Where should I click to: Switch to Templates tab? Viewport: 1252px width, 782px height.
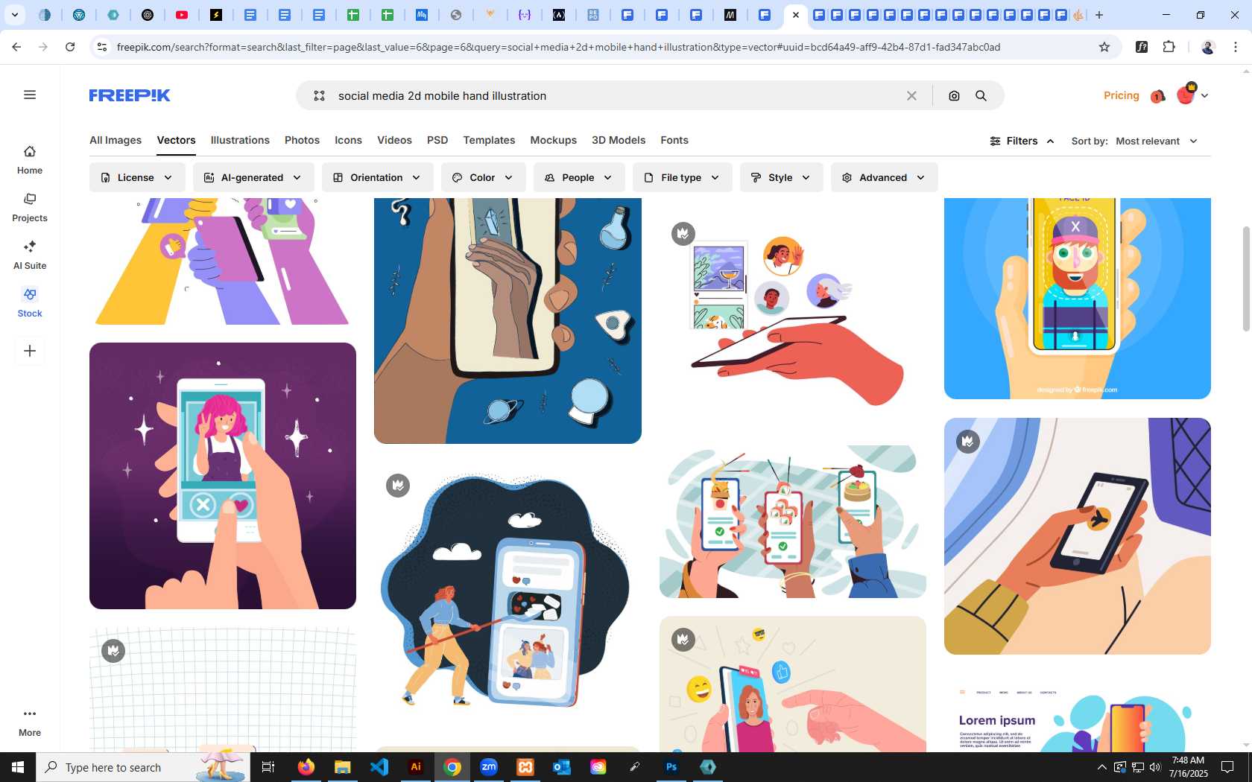pyautogui.click(x=489, y=140)
